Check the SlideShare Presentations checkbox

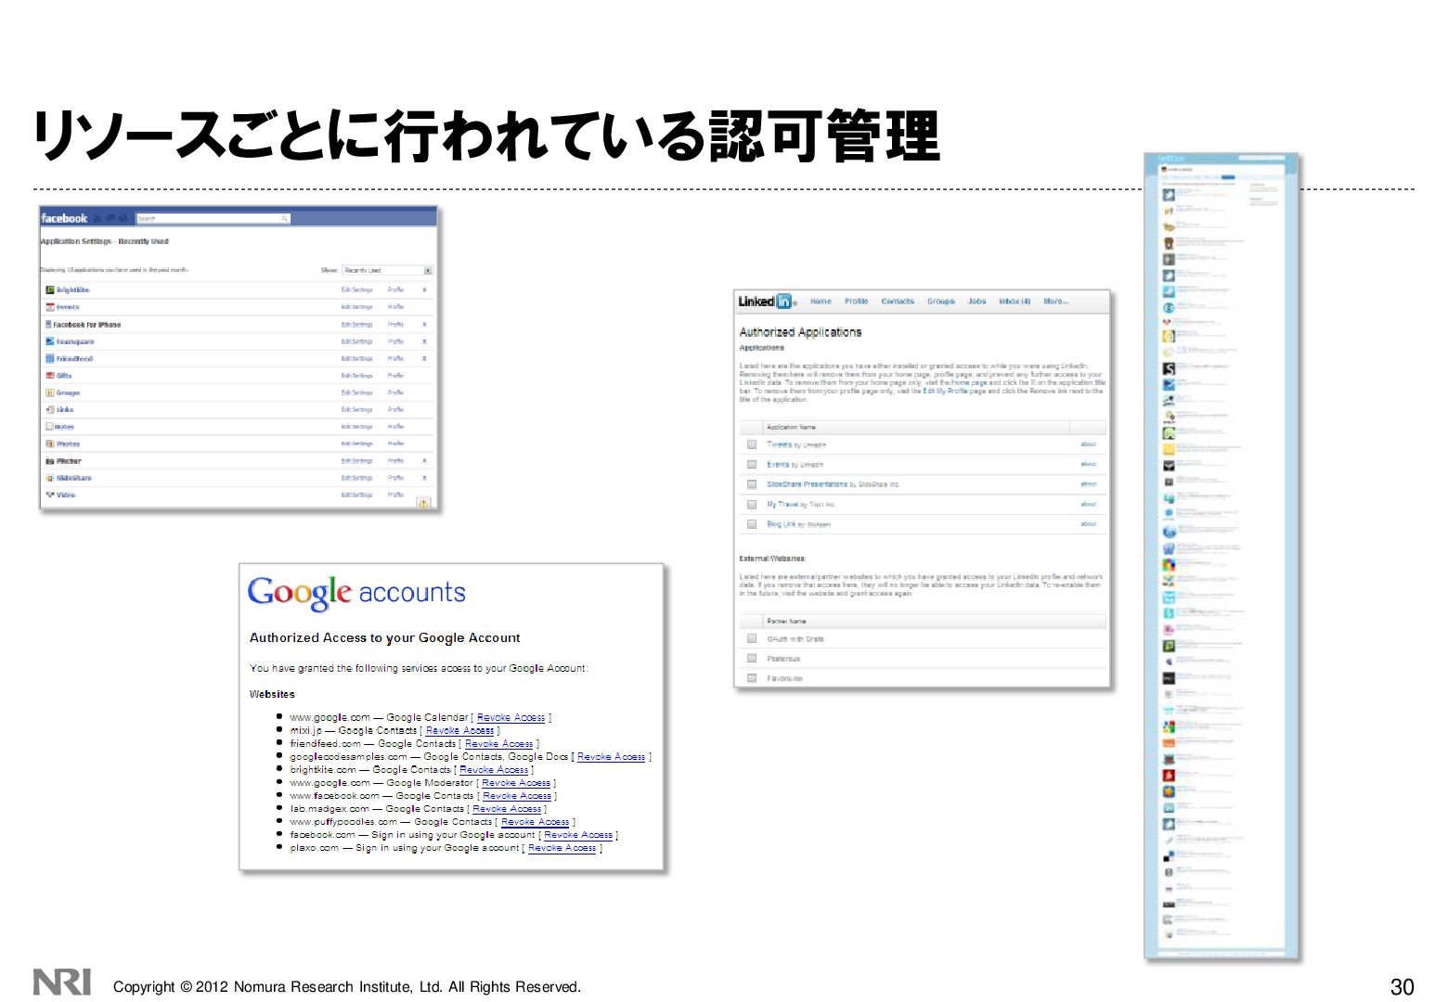[x=752, y=484]
